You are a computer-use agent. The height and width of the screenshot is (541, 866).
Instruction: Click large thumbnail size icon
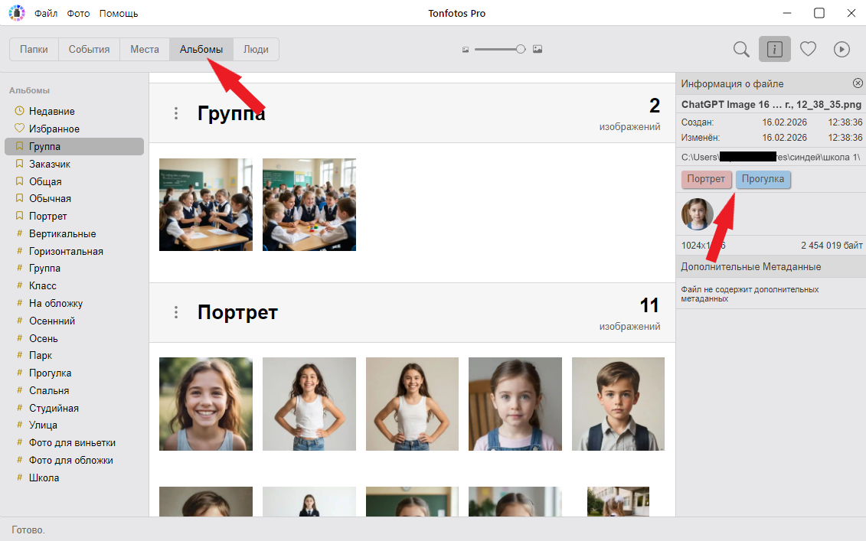point(538,49)
